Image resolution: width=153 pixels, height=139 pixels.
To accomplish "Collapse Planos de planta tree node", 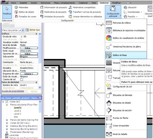I will [x=7, y=105].
